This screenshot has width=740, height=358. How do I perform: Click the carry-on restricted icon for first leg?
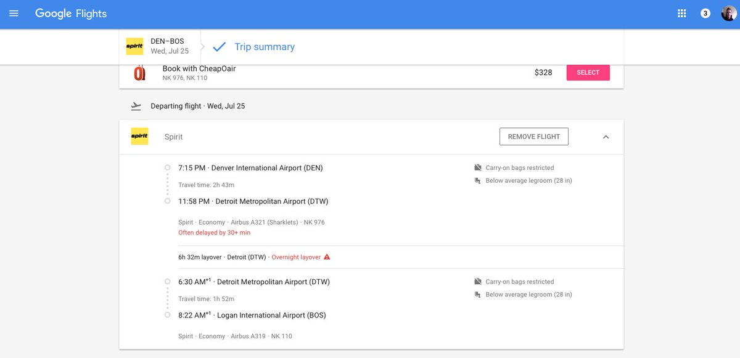(477, 167)
